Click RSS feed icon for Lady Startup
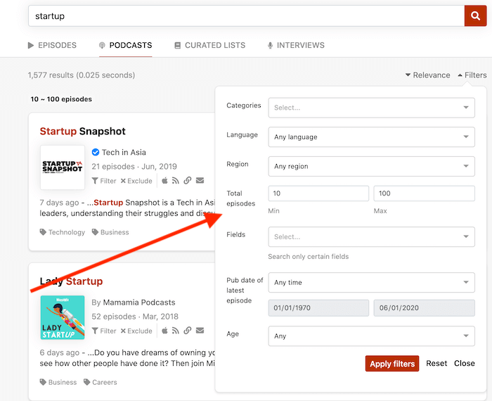Screen dimensions: 492x401 click(x=176, y=331)
